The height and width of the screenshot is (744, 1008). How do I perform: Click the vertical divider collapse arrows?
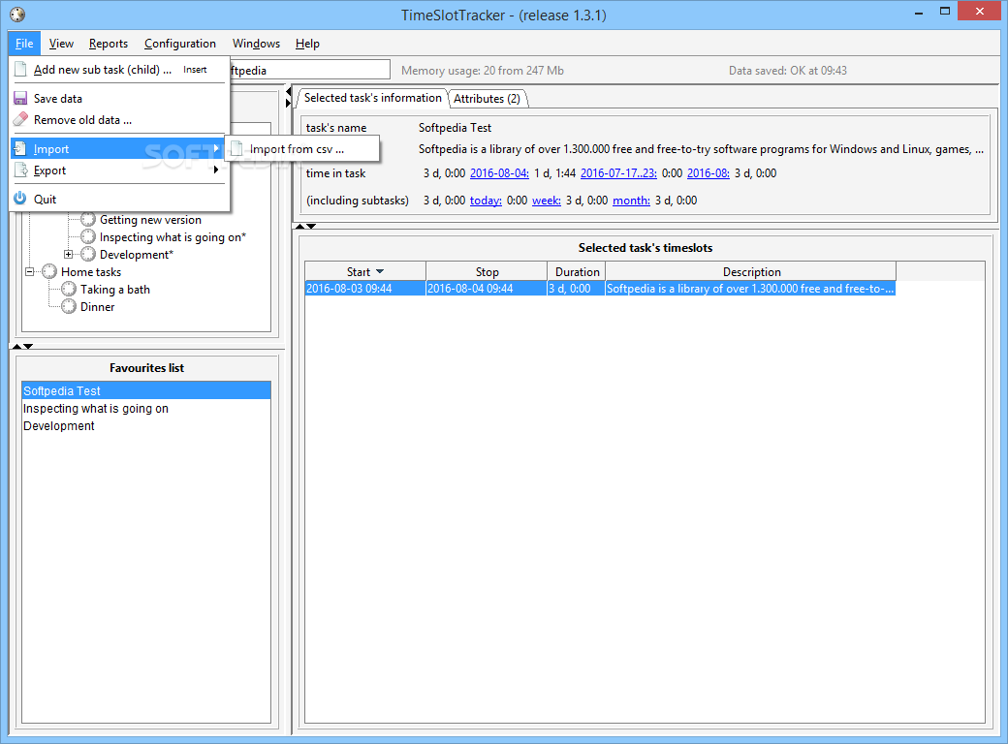point(288,98)
